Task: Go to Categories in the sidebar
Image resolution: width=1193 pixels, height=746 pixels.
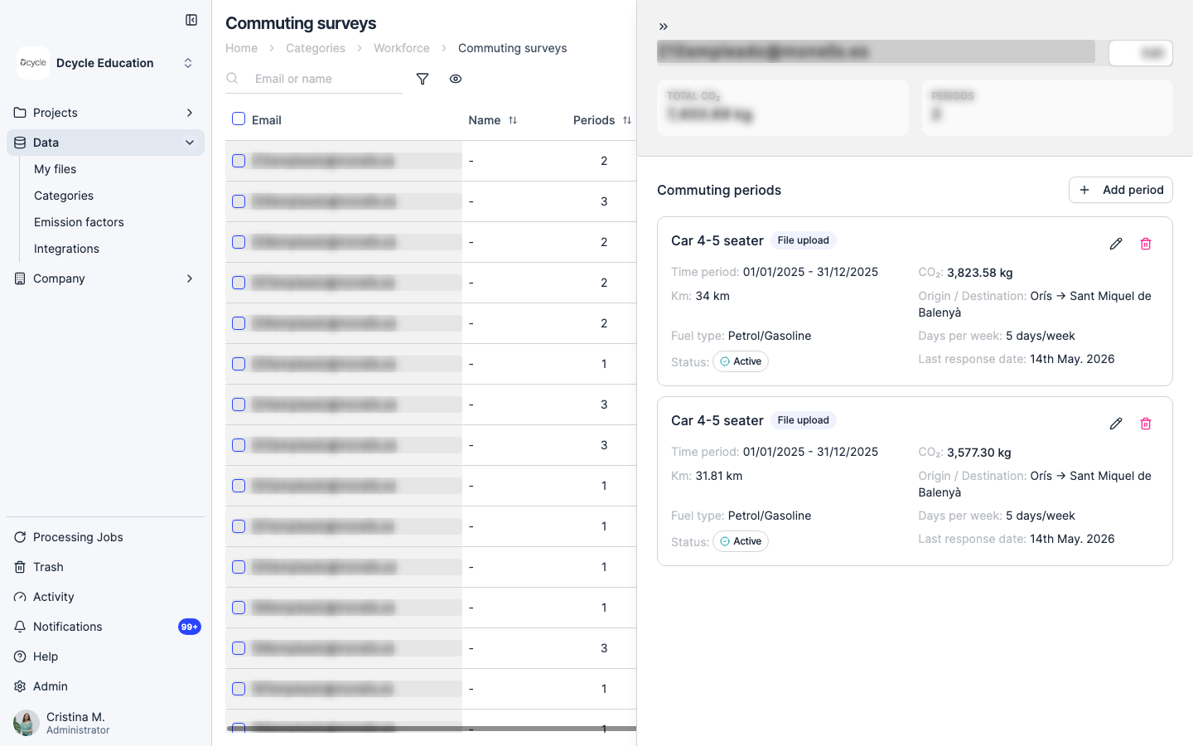Action: (x=64, y=196)
